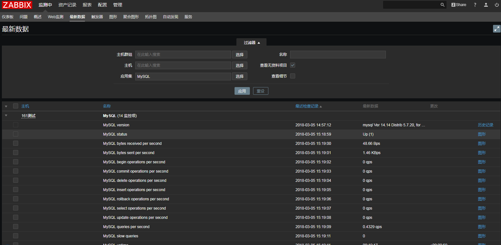Collapse all groups via header arrow

click(x=6, y=106)
